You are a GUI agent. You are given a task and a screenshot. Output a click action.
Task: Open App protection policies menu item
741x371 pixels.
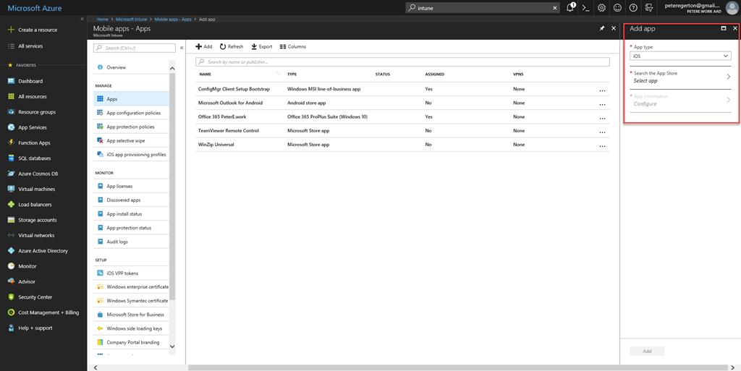coord(130,127)
